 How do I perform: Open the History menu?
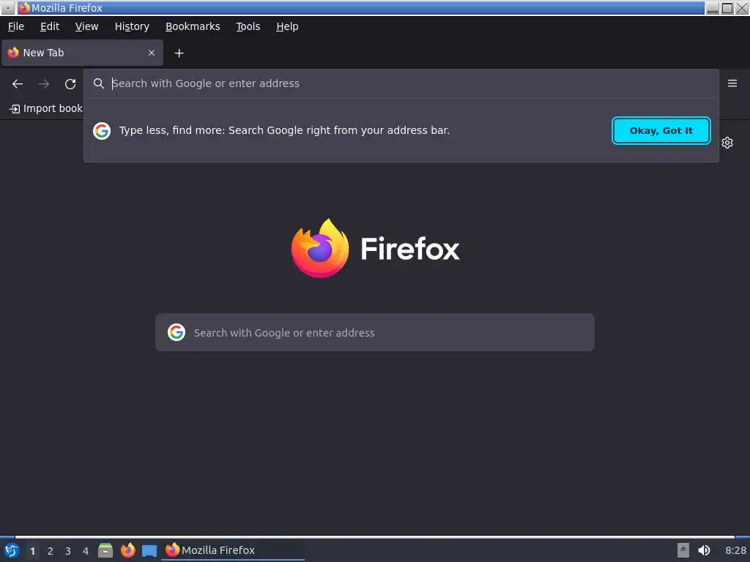coord(132,27)
